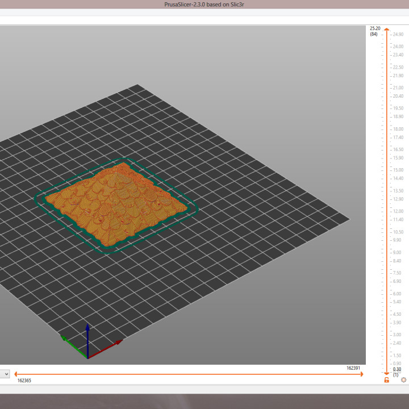Open layer slider settings cog icon
This screenshot has width=409, height=409.
click(404, 379)
